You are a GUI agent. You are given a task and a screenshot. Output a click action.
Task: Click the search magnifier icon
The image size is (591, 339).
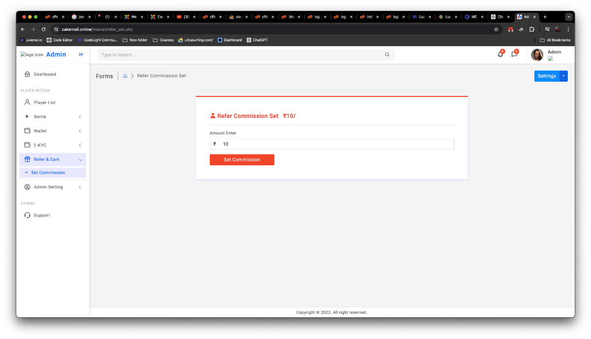click(x=387, y=55)
